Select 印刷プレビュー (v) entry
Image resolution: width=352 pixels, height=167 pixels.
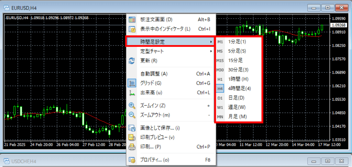coord(171,137)
